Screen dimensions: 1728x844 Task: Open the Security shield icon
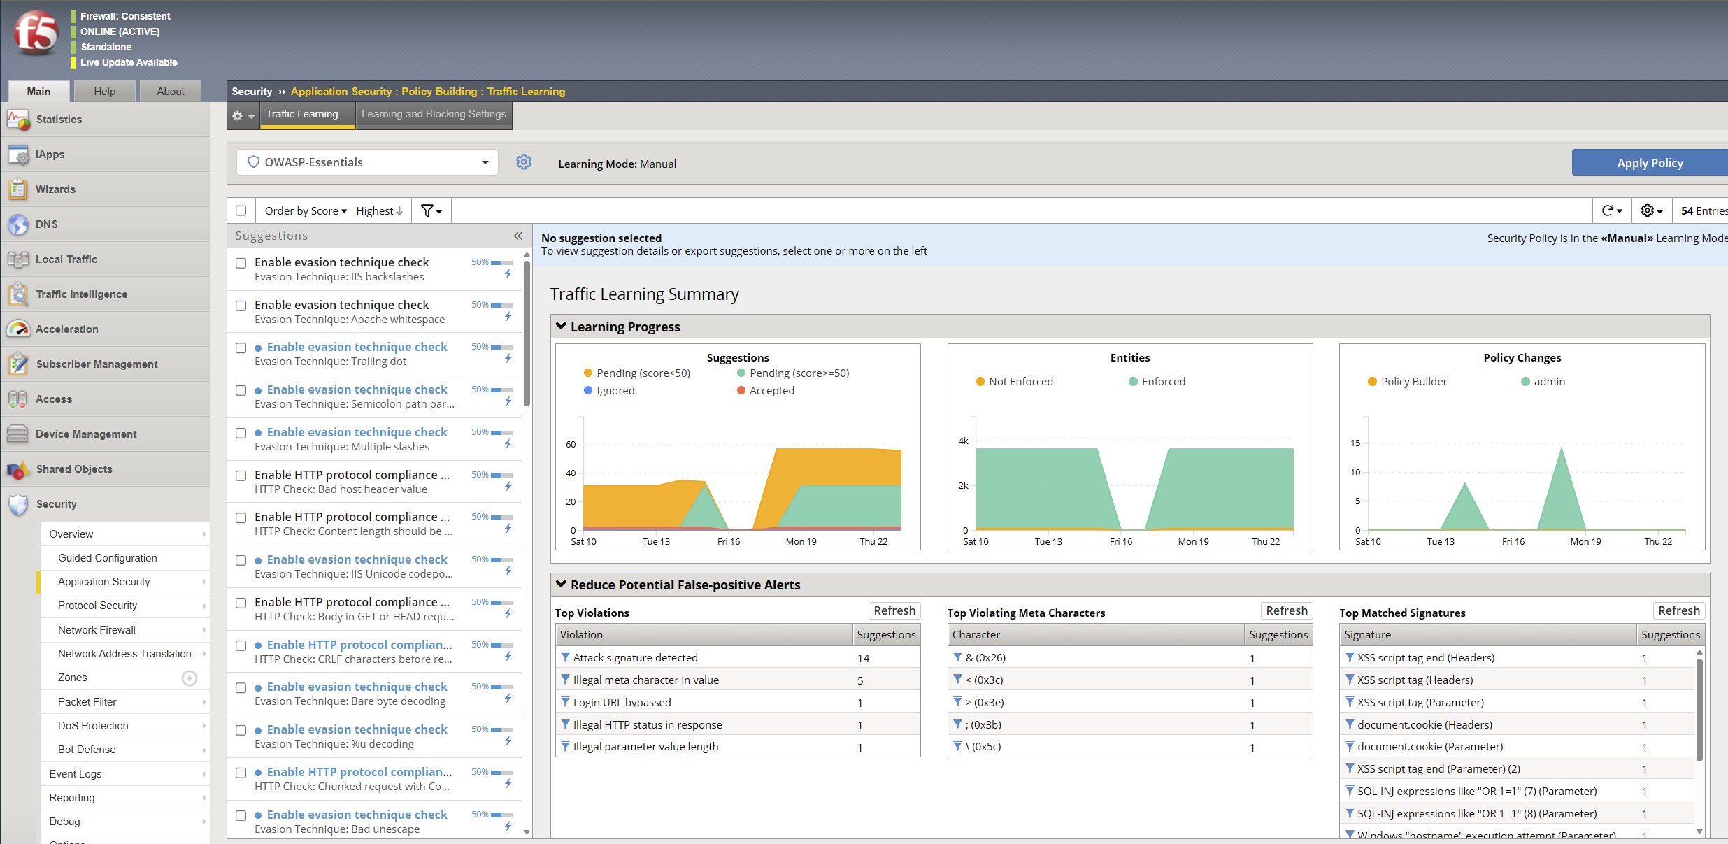tap(18, 504)
